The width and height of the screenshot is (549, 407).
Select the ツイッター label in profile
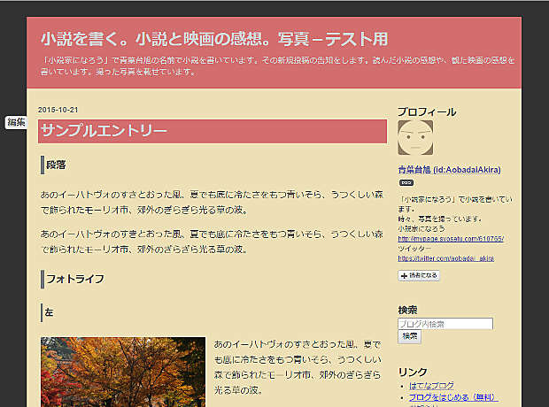pyautogui.click(x=414, y=249)
